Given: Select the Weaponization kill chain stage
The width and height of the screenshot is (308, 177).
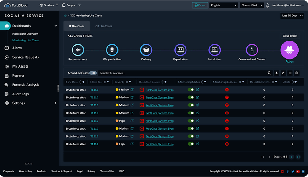Looking at the screenshot, I should pyautogui.click(x=112, y=50).
